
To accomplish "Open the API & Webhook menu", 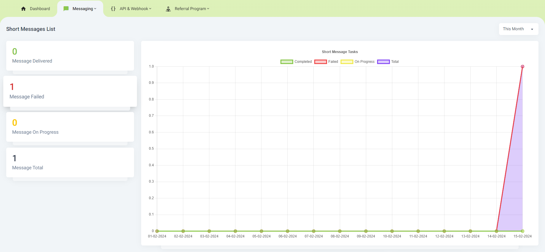I will coord(131,9).
